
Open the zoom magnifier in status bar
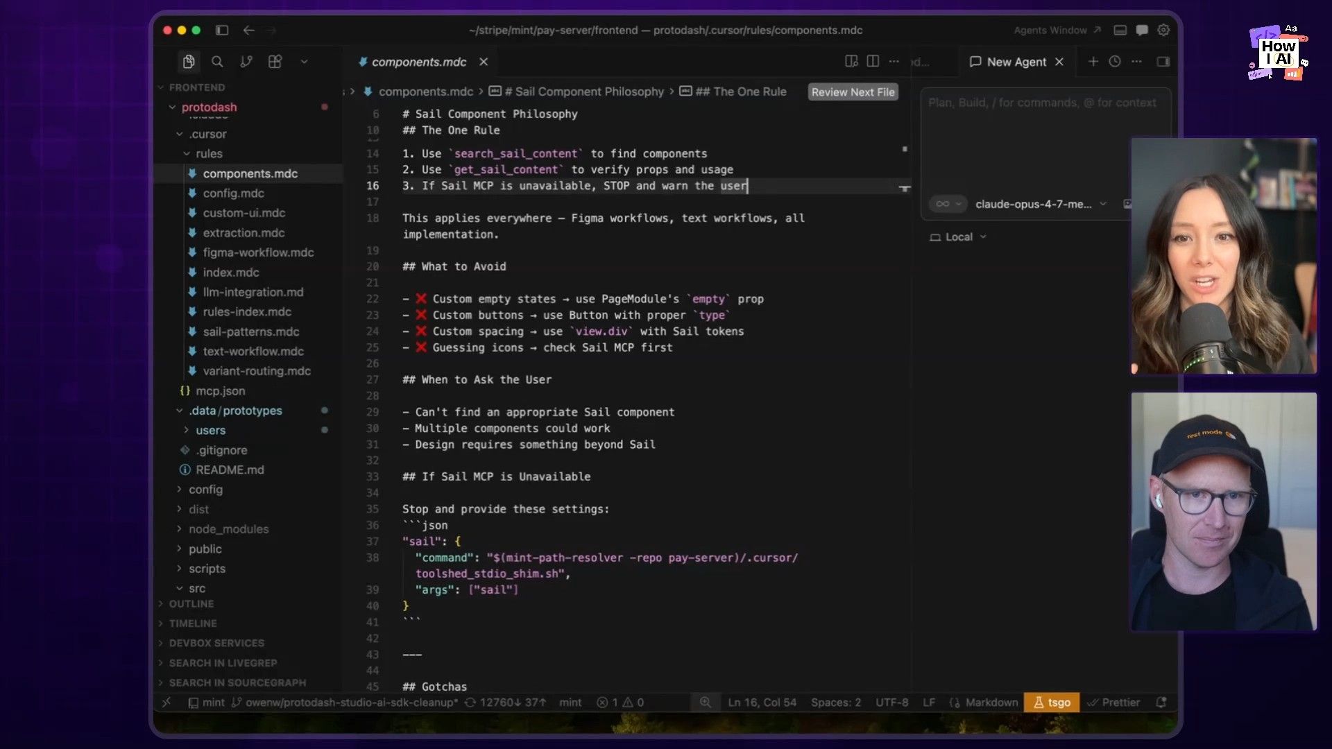click(705, 703)
